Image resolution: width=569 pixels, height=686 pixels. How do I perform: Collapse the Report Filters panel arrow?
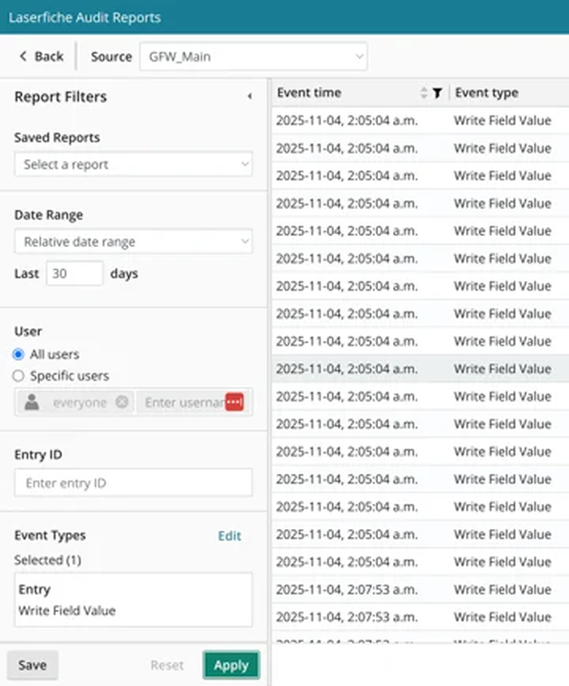pyautogui.click(x=250, y=96)
